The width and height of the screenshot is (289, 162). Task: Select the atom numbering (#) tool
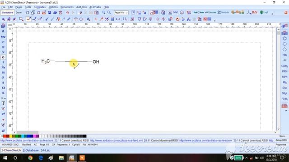tap(3, 131)
